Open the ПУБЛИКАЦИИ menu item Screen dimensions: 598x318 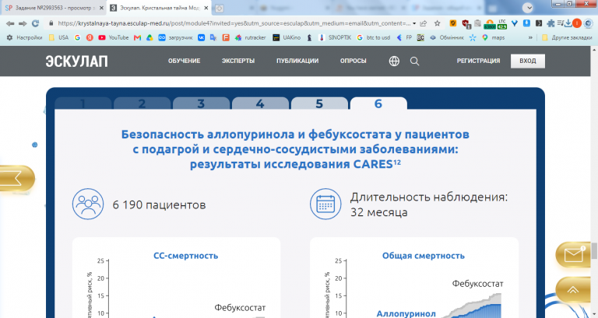point(297,61)
